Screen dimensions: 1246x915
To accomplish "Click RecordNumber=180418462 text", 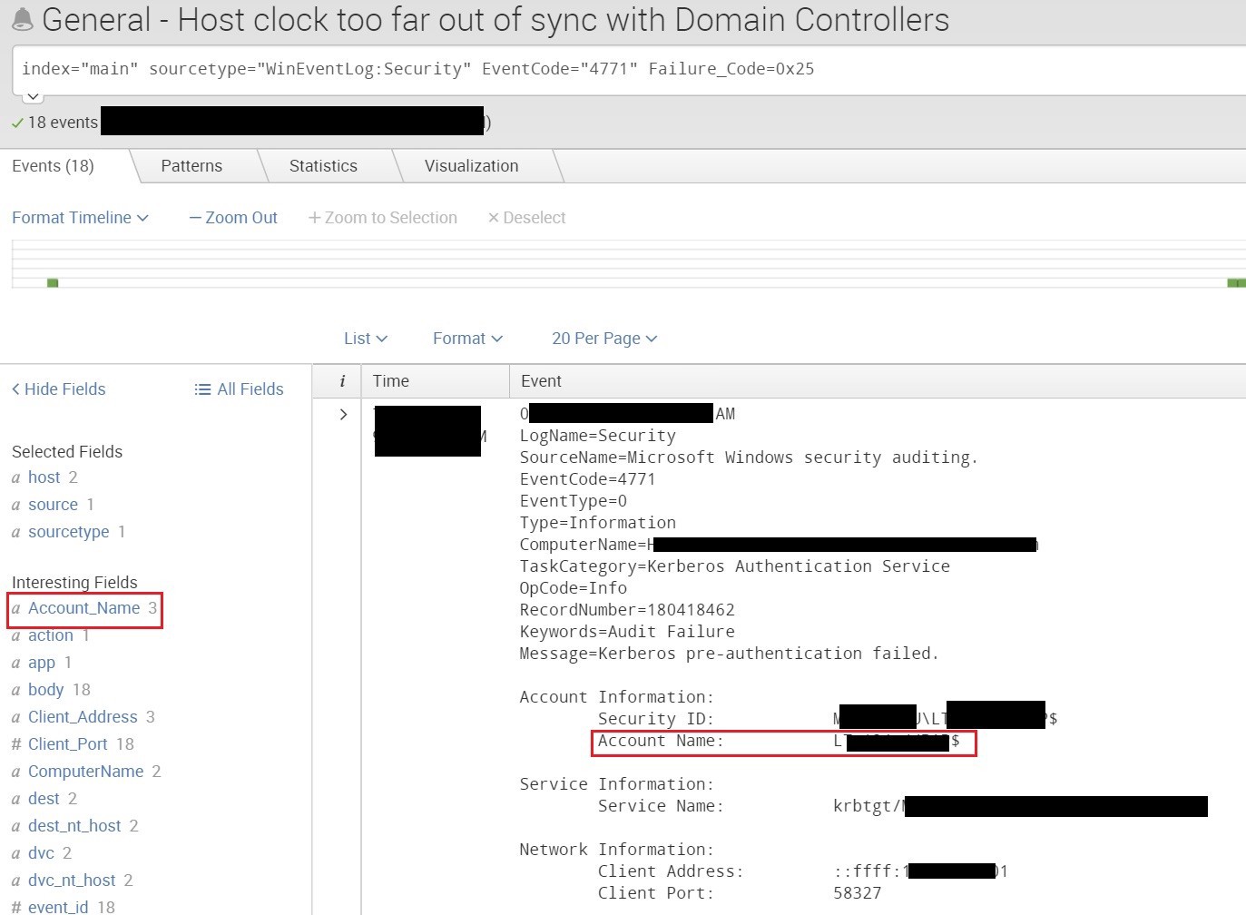I will (627, 610).
